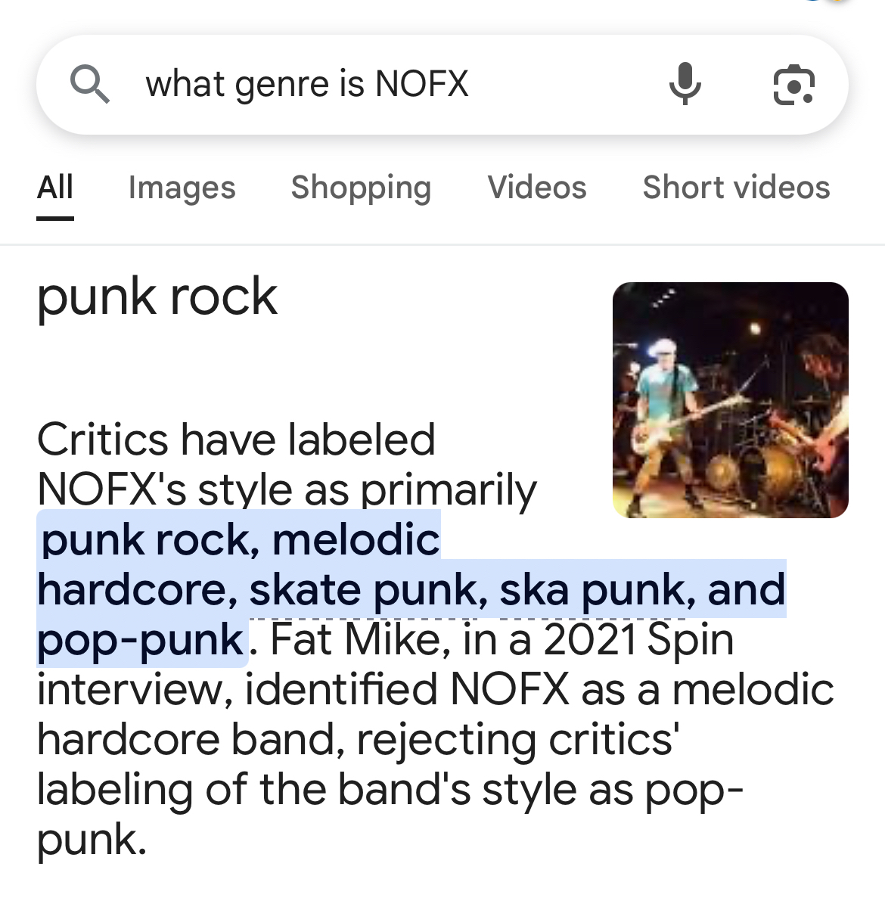This screenshot has height=904, width=885.
Task: Click the highlighted "pop-punk" word
Action: [141, 640]
